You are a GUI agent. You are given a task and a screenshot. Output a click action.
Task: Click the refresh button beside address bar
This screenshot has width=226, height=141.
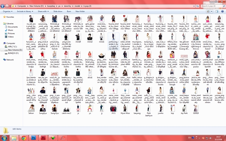(198, 6)
